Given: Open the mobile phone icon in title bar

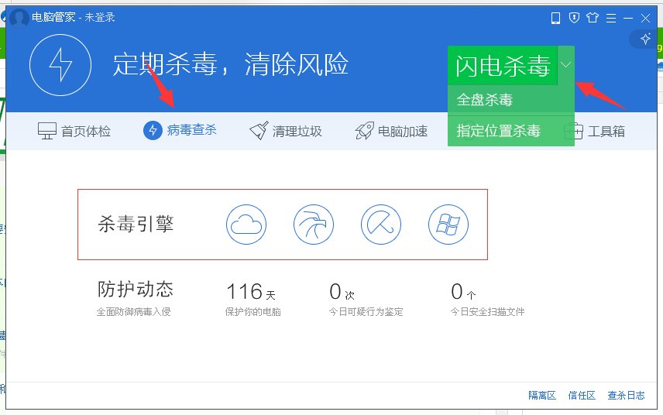Looking at the screenshot, I should point(555,18).
